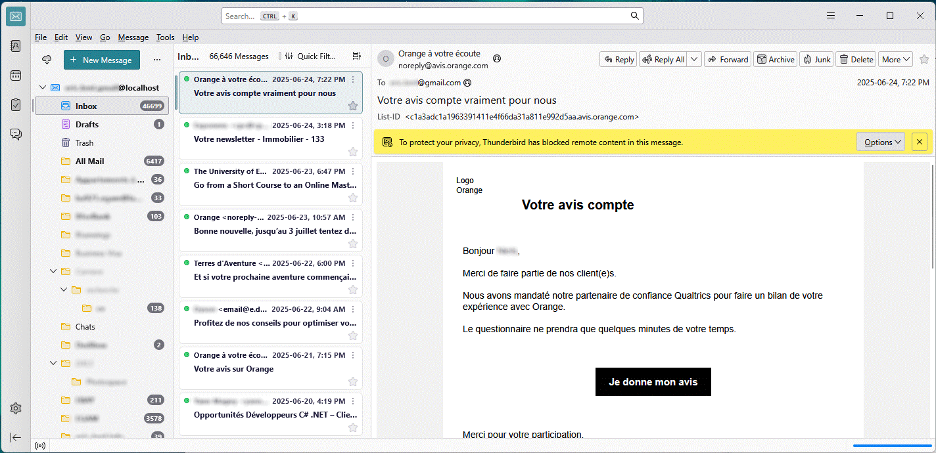Screen dimensions: 936x453
Task: Open the Thunderbird app menu hamburger
Action: pos(831,16)
